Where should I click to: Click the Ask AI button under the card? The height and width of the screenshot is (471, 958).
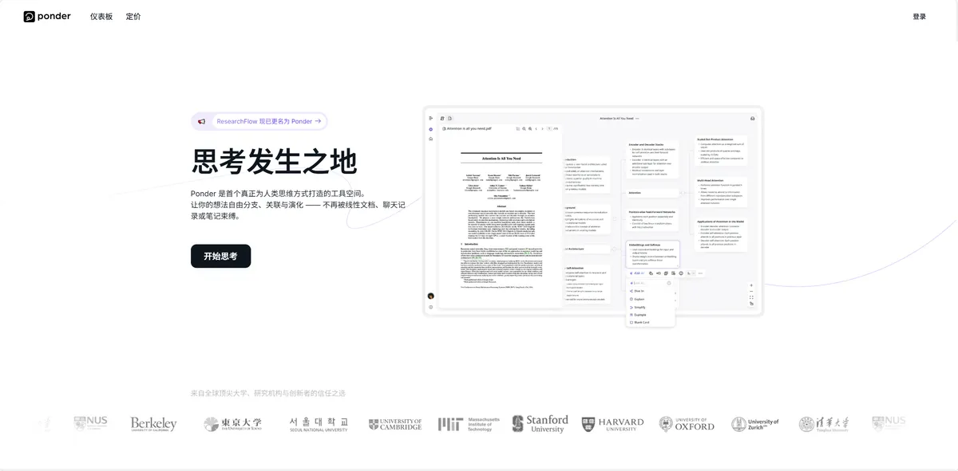pos(637,273)
